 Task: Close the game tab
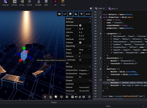pos(117,9)
